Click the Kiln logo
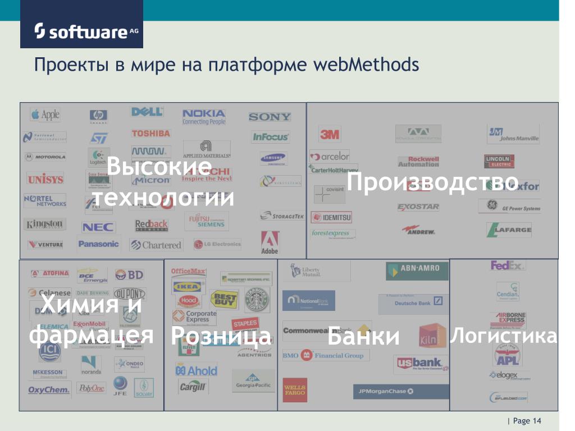 (x=432, y=336)
